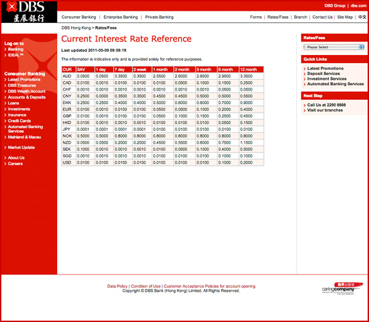The image size is (369, 322).
Task: Click the Consumer Banking sidebar heading
Action: [25, 74]
